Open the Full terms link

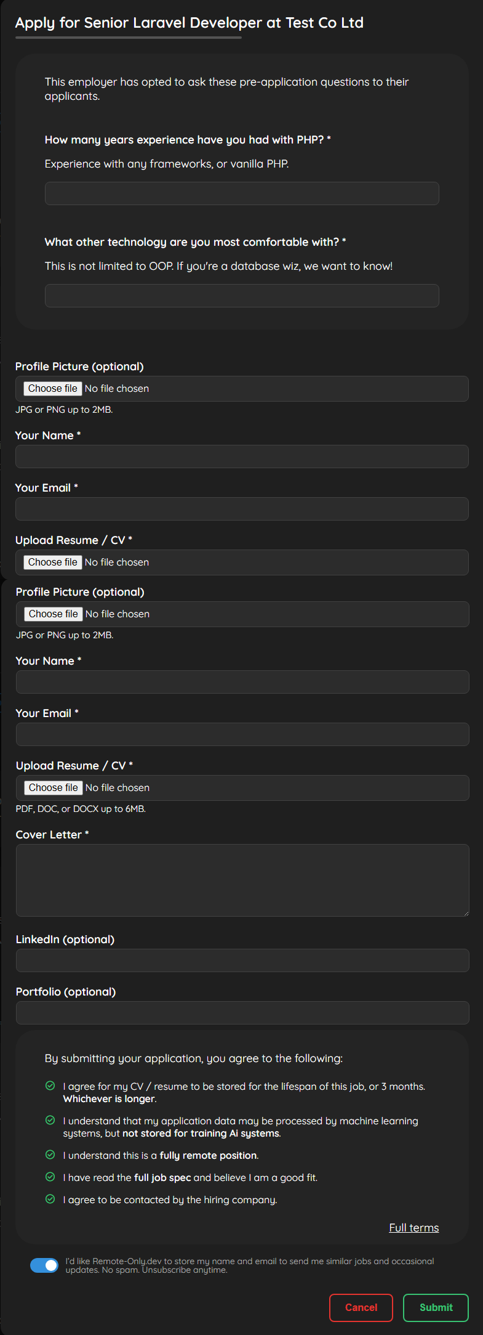point(413,1227)
